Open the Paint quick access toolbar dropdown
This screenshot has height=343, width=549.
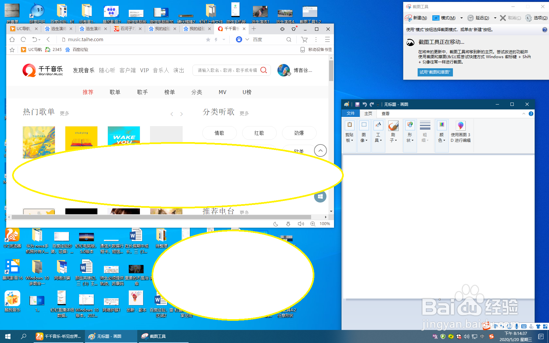click(x=378, y=105)
